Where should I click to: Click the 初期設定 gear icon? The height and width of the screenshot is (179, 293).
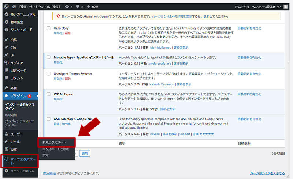click(7, 22)
